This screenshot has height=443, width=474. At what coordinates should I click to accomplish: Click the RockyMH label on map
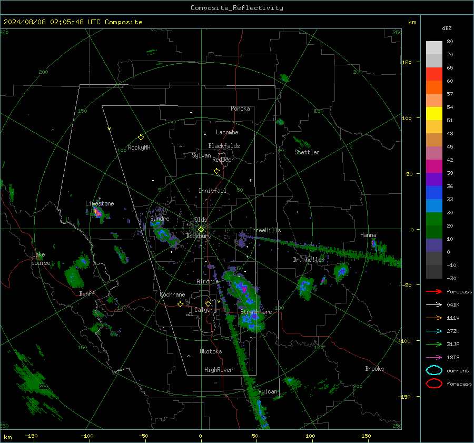[139, 147]
